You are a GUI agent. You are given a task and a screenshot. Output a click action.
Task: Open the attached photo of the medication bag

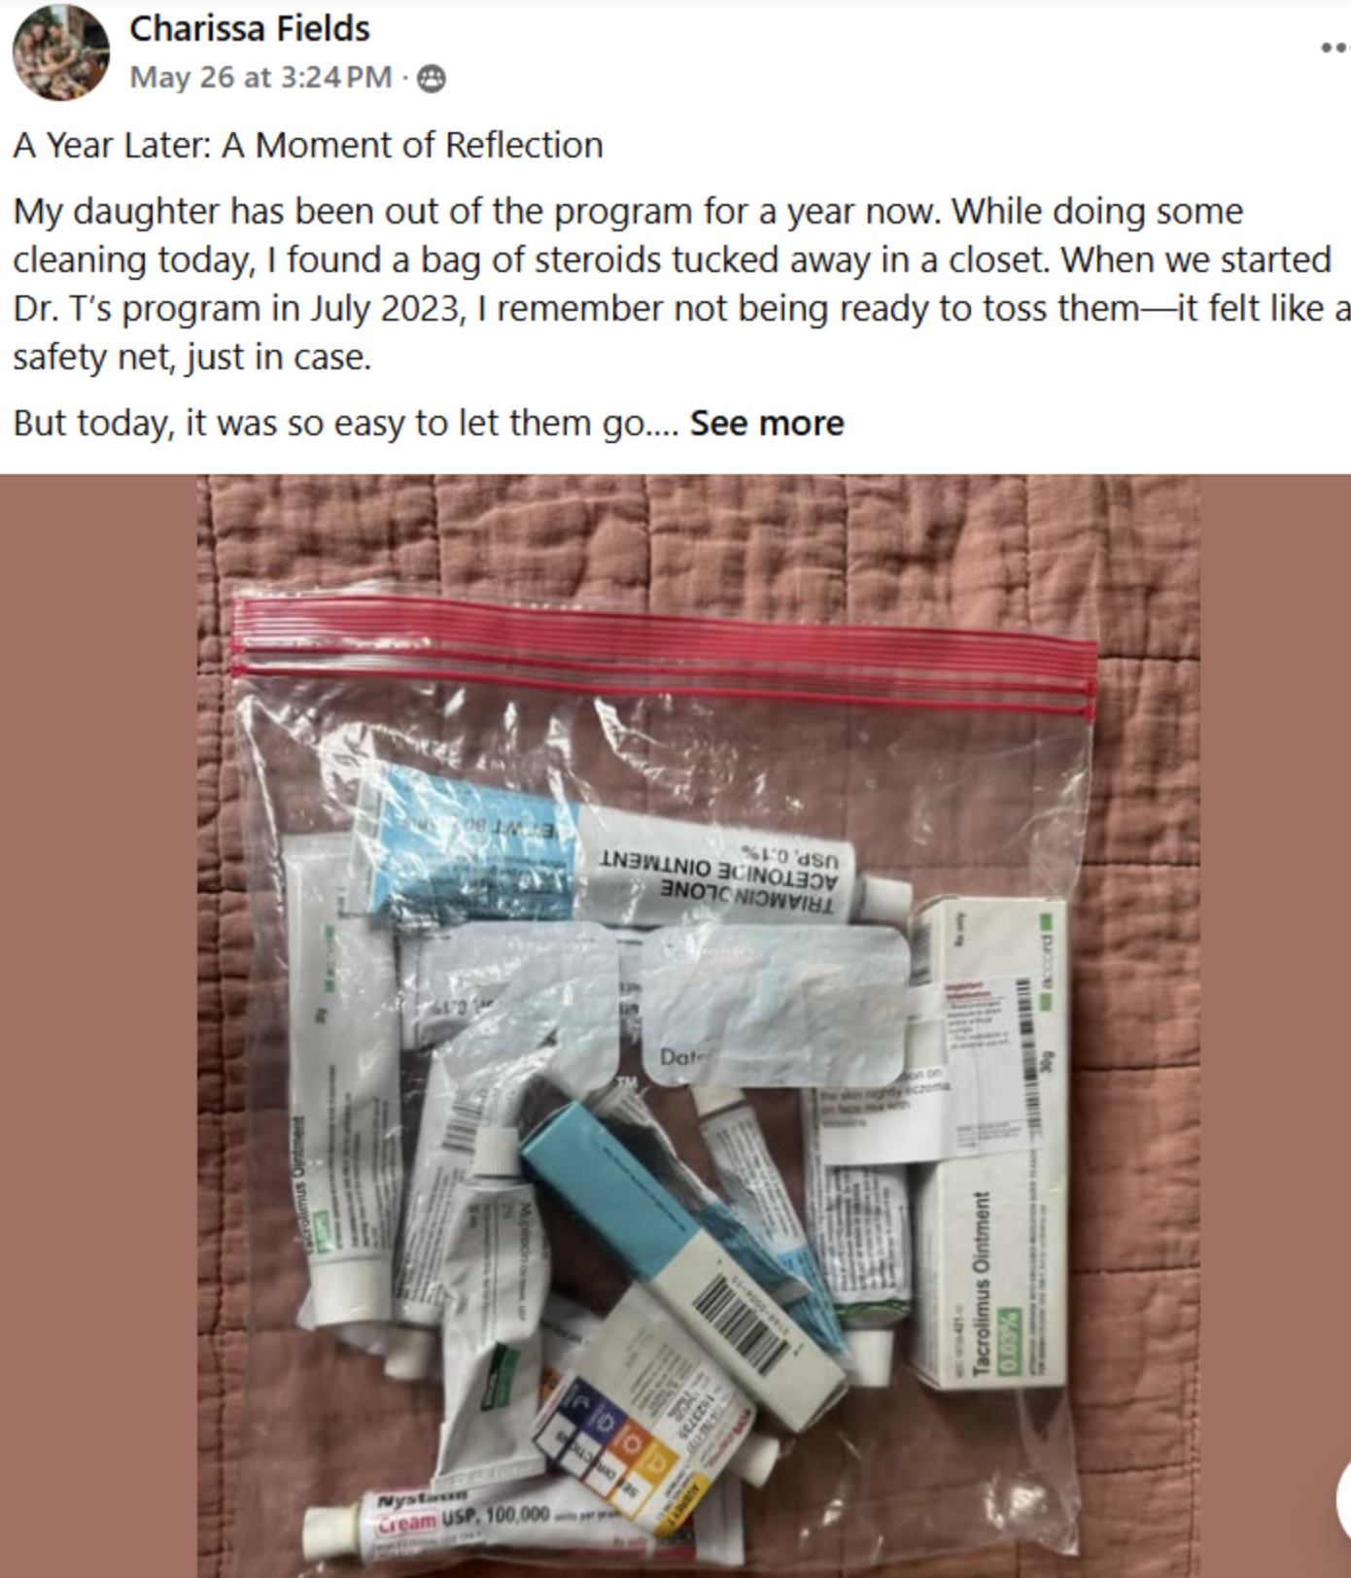pyautogui.click(x=698, y=1026)
